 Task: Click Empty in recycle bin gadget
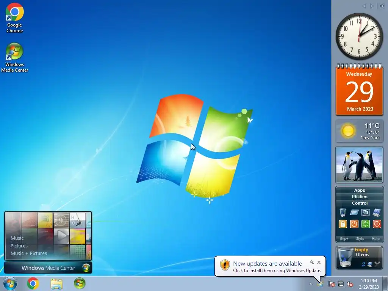click(361, 250)
